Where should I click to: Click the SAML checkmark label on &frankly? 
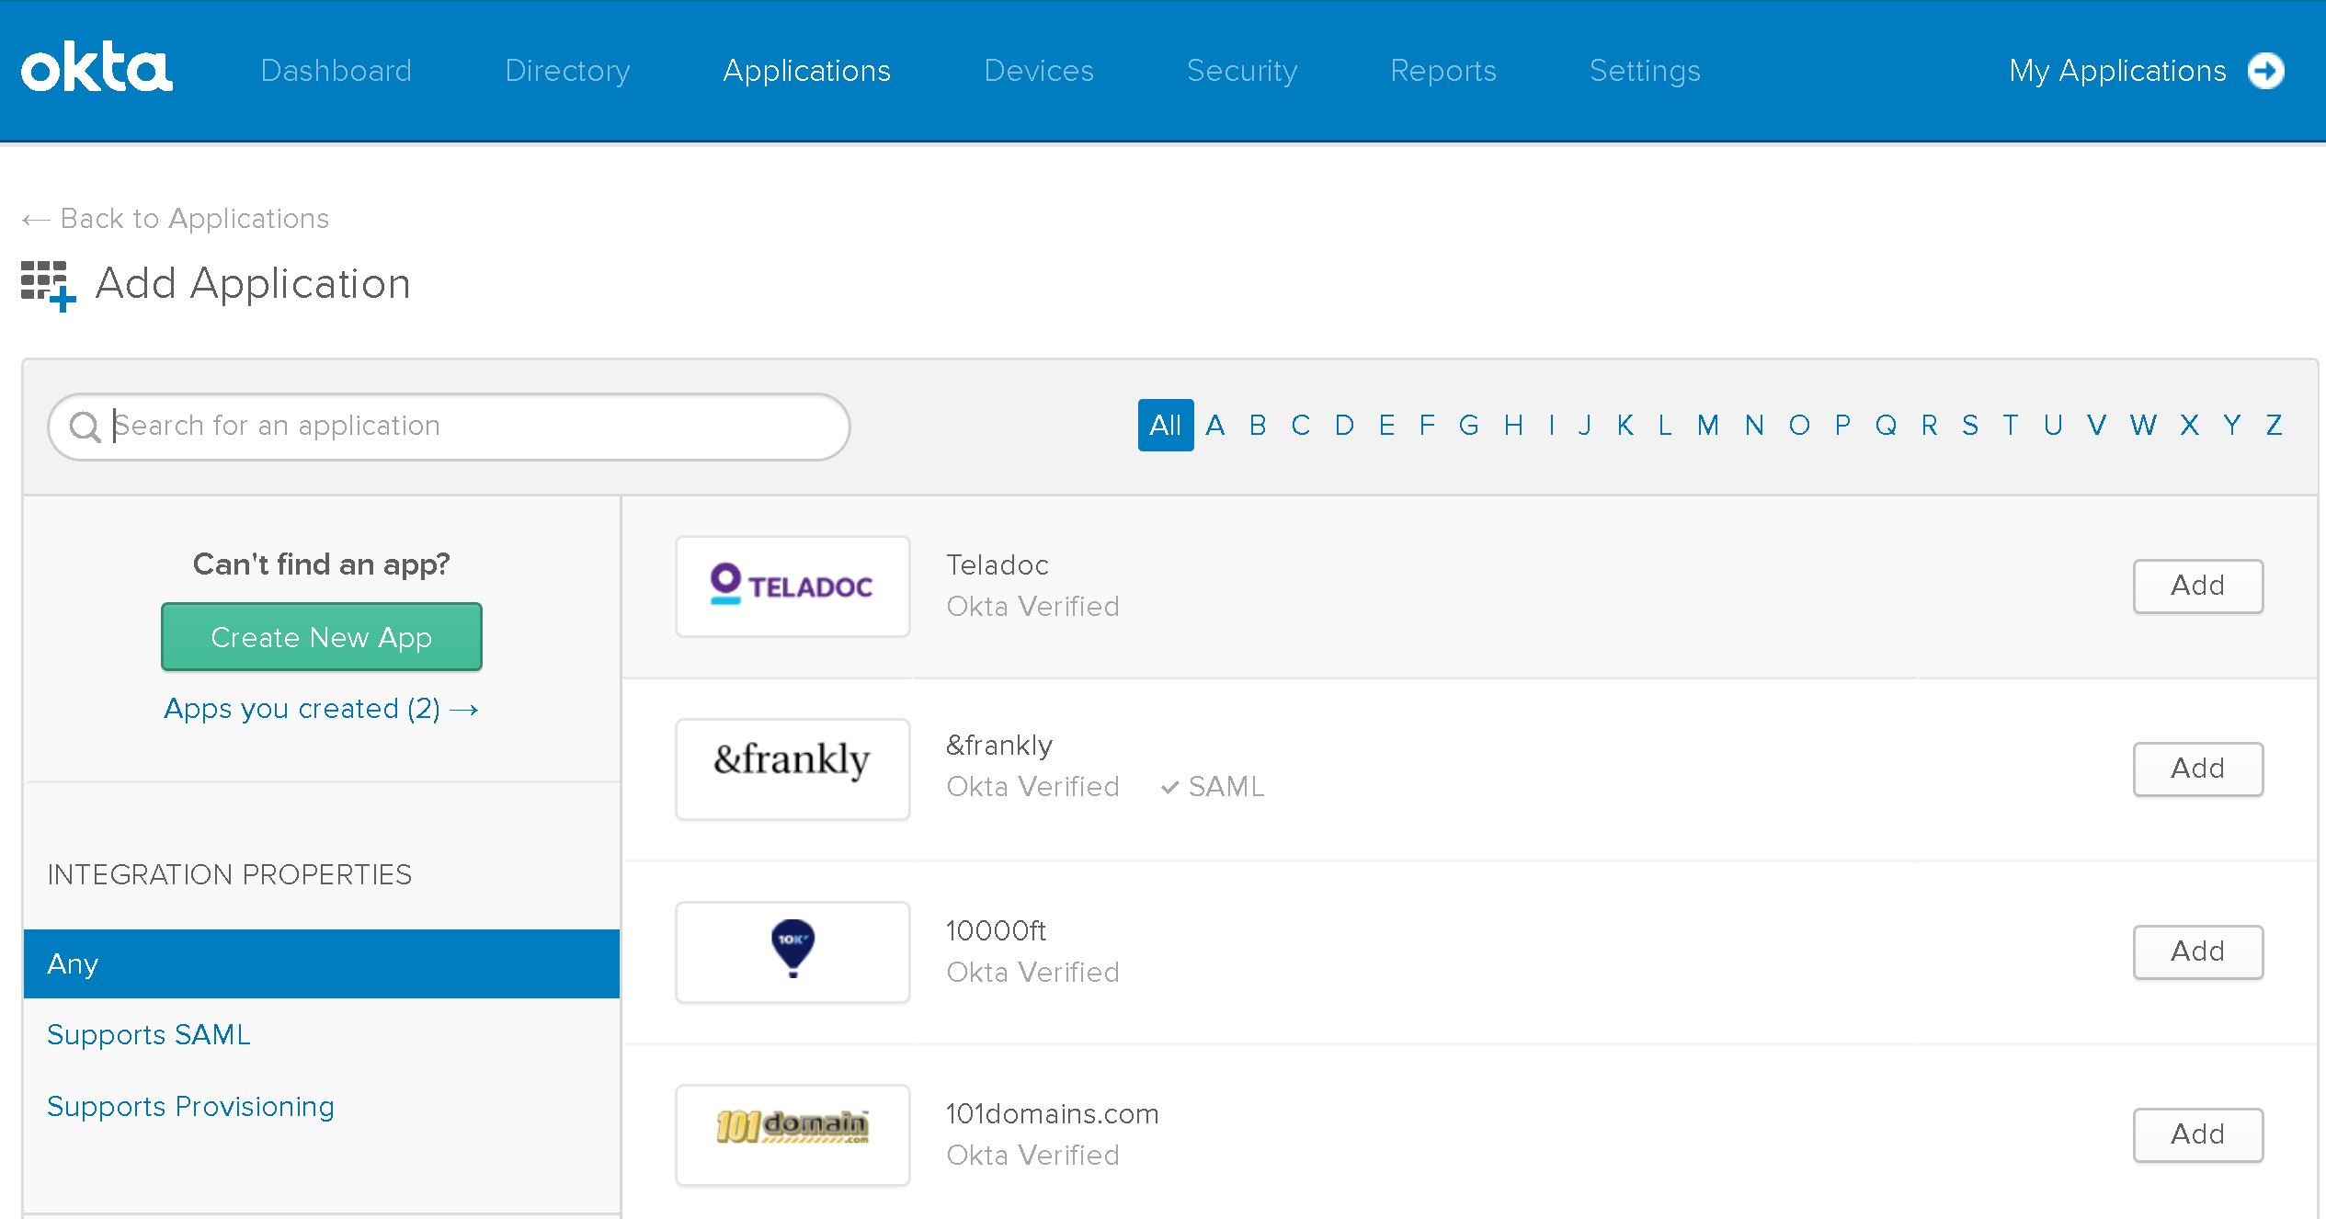pos(1213,787)
